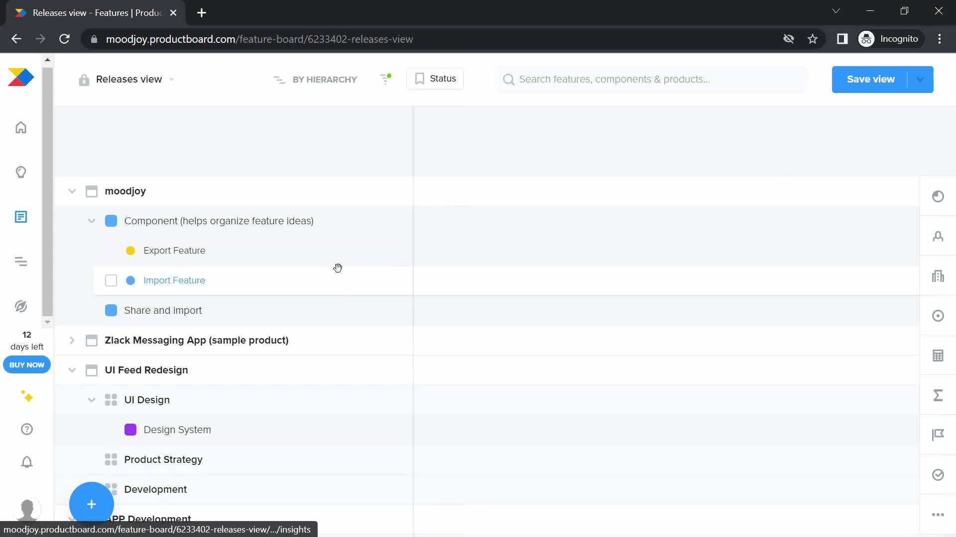The image size is (956, 537).
Task: Click the Zlack Messaging App (sample product) name
Action: click(197, 340)
